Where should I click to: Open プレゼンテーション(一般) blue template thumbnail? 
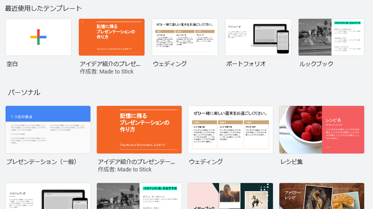(x=48, y=130)
